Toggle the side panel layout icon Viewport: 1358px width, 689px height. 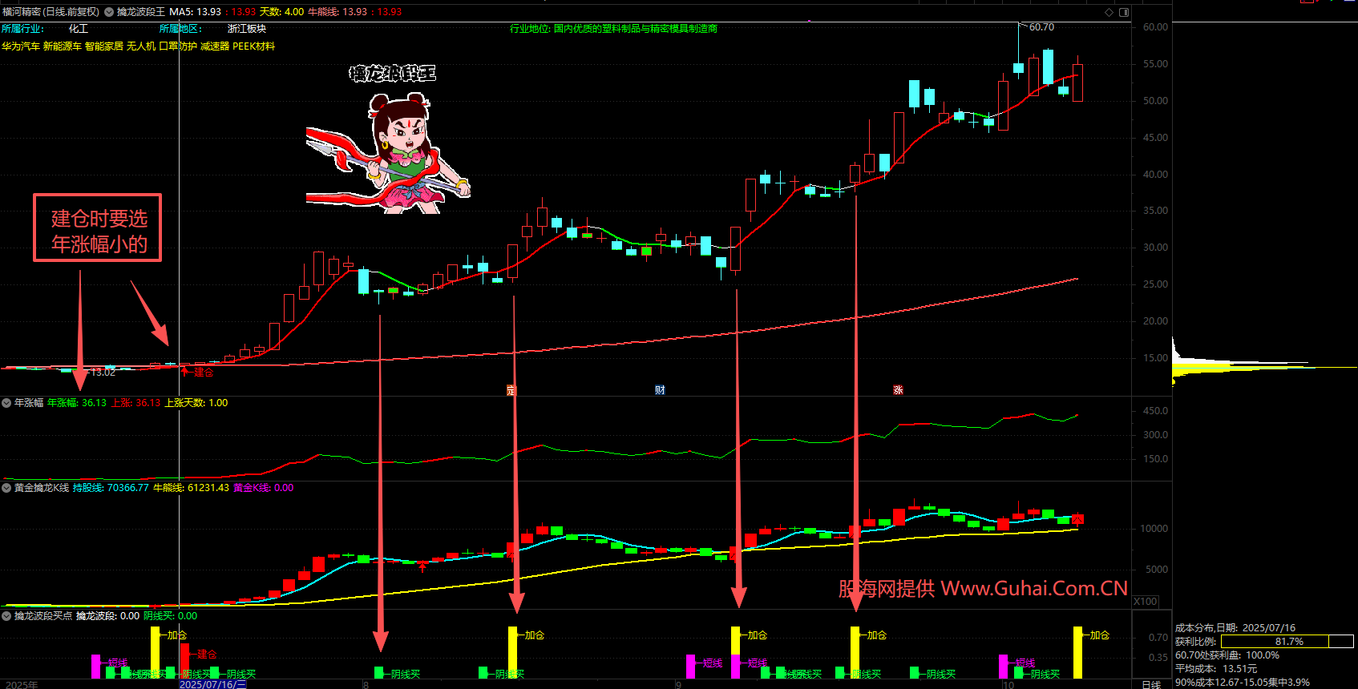(1124, 12)
